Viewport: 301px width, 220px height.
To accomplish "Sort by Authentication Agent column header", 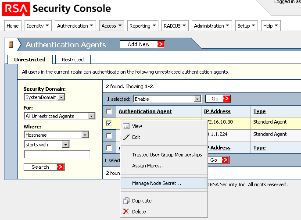I will [x=145, y=111].
